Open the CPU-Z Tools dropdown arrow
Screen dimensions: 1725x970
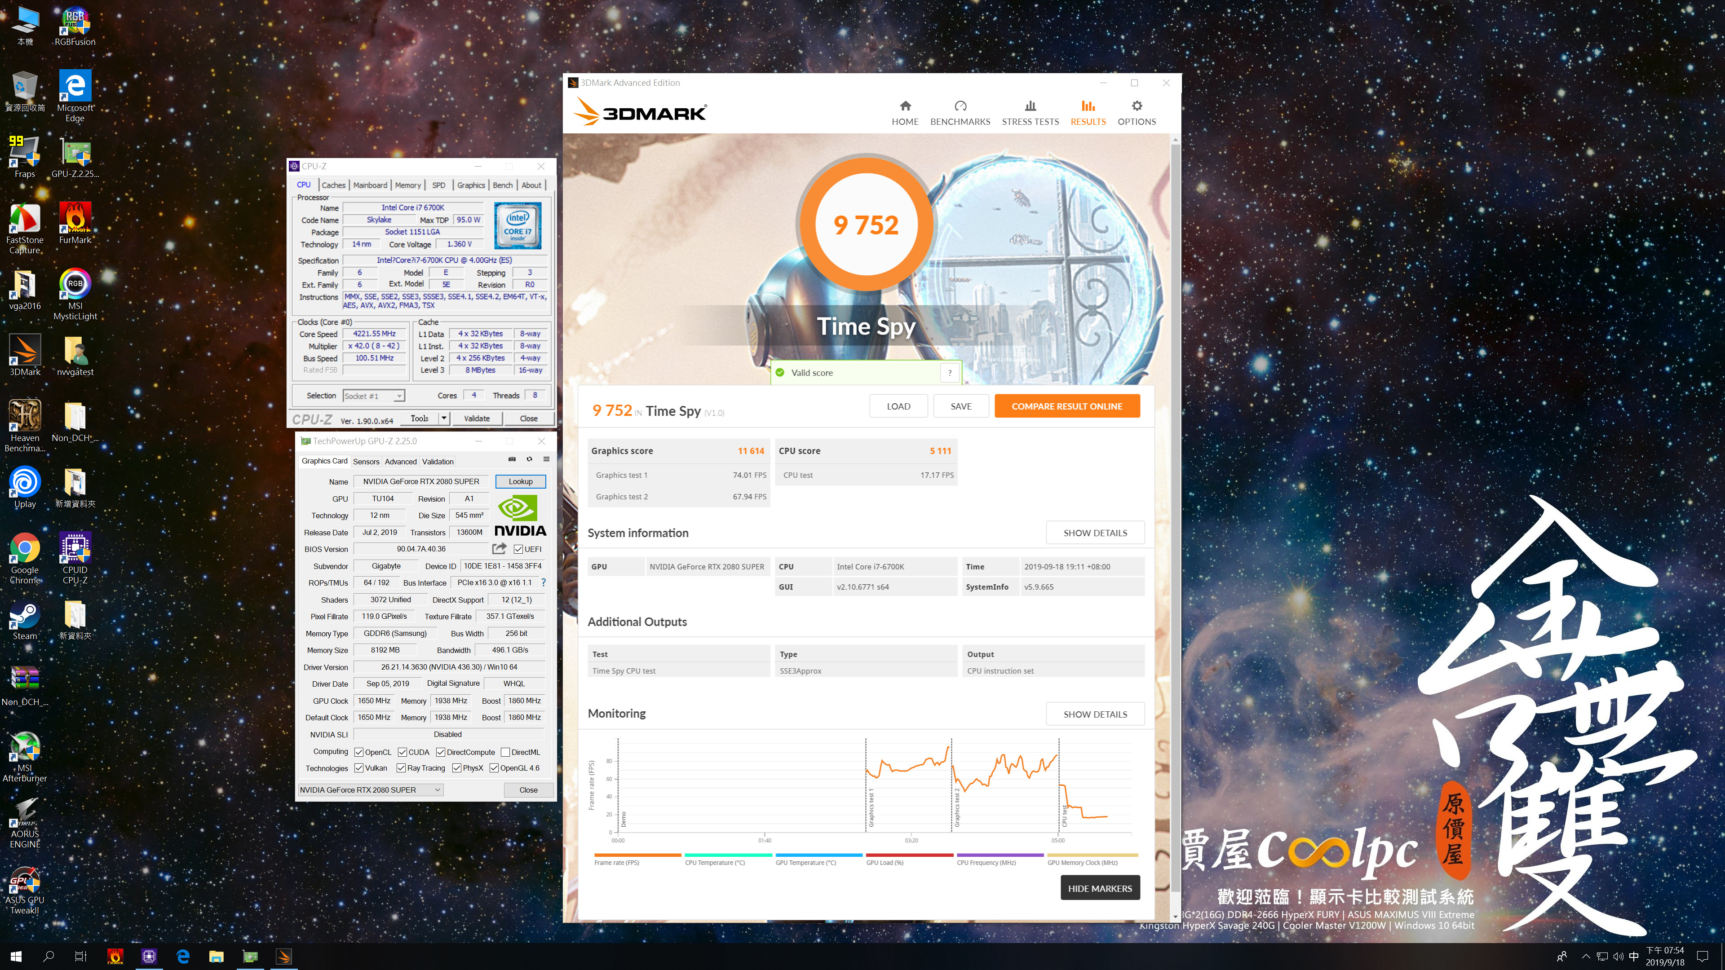point(443,419)
